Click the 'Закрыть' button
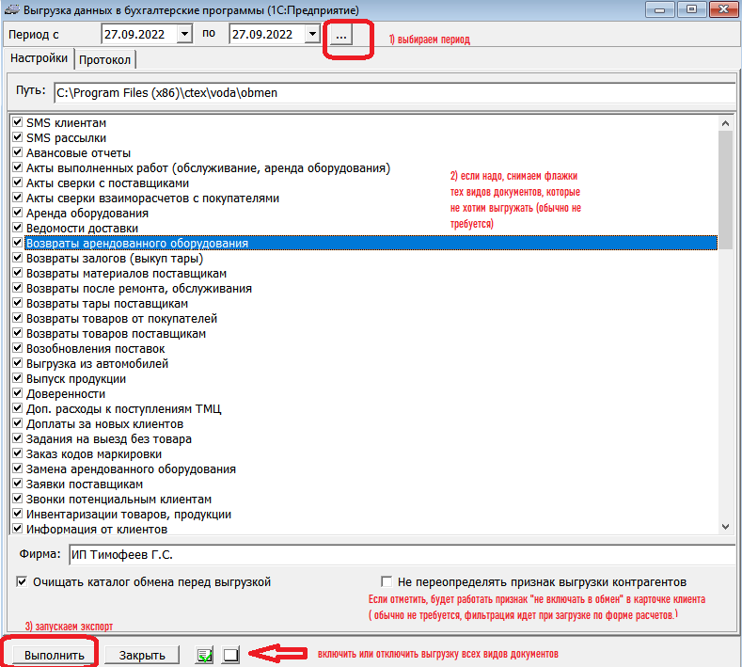This screenshot has height=667, width=742. click(x=142, y=655)
